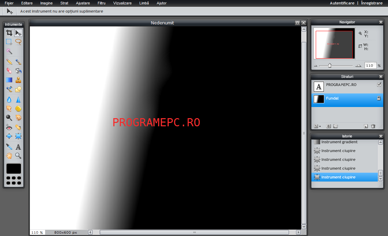Open the Filtru menu
388x236 pixels.
(101, 3)
